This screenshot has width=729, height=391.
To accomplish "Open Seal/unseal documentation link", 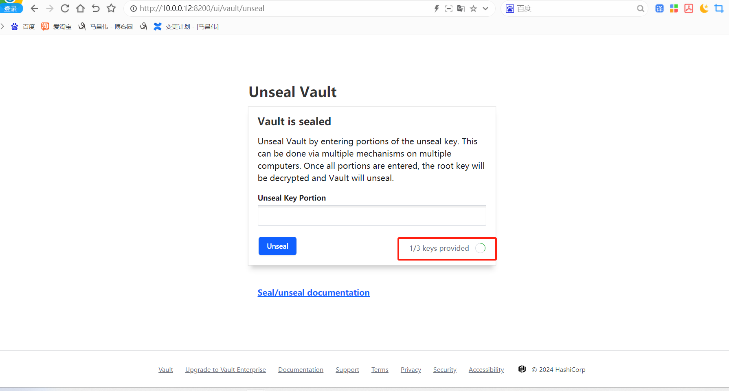I will point(314,293).
